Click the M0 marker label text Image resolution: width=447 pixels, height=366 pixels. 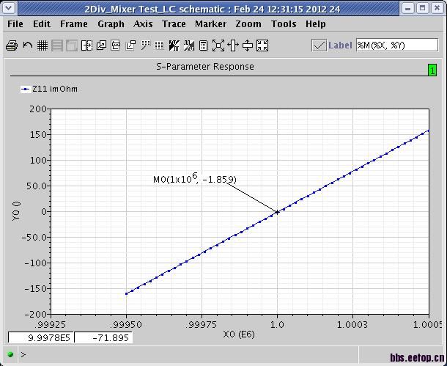195,178
